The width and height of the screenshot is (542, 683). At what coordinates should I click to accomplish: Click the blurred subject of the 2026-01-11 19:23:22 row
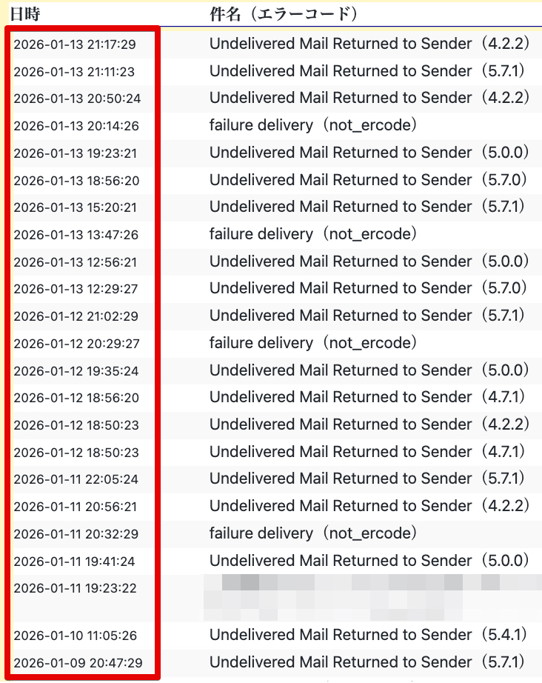coord(370,596)
